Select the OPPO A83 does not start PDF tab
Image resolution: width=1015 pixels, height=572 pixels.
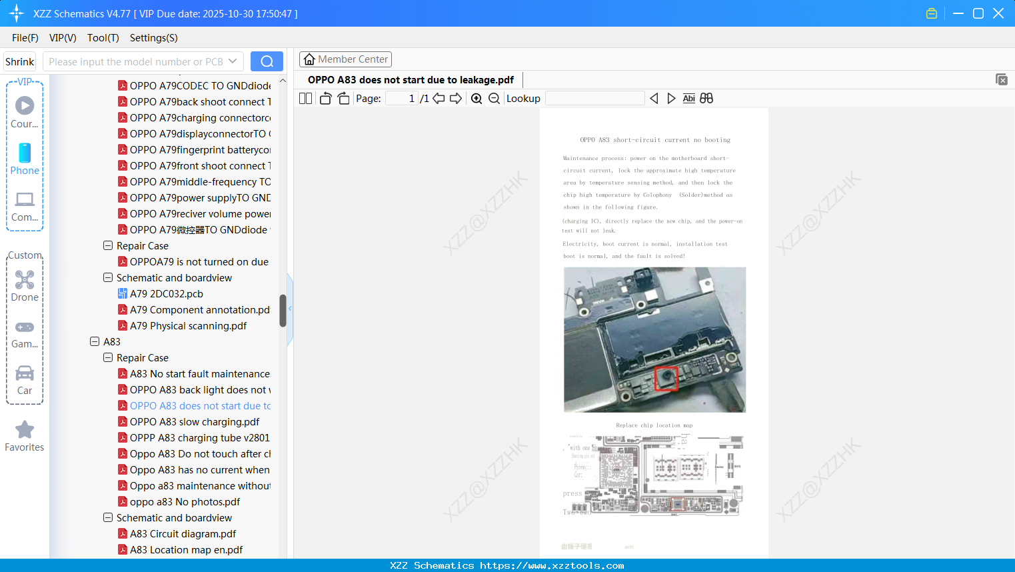click(411, 80)
